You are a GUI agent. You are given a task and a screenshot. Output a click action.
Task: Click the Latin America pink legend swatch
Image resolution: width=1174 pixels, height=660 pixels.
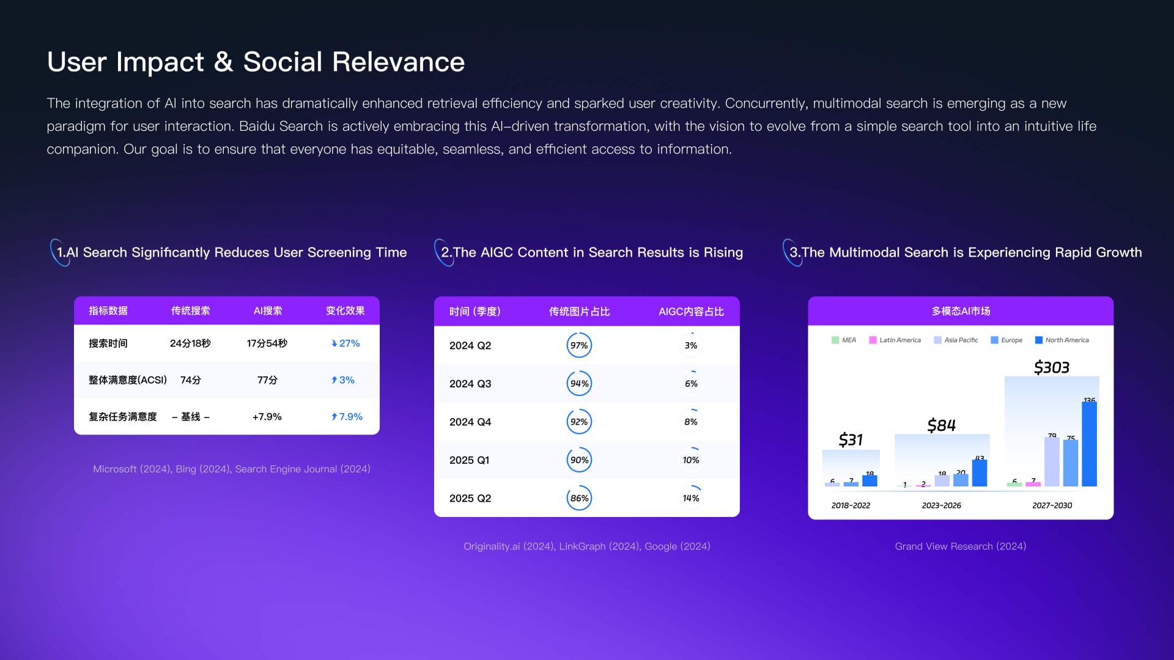tap(873, 340)
